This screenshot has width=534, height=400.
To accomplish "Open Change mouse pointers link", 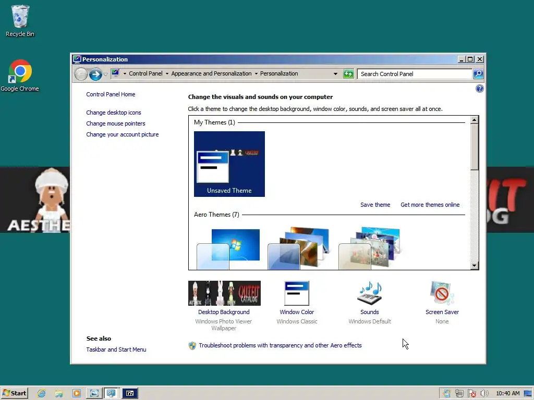I will tap(115, 123).
